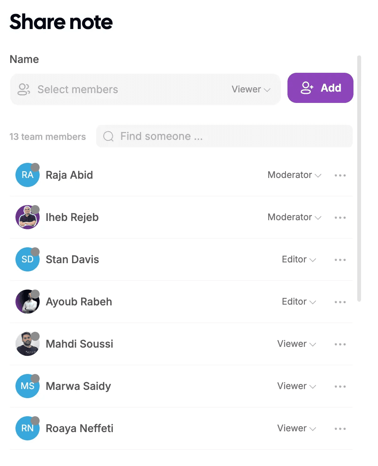Open more options for Roaya Neffeti
Image resolution: width=378 pixels, height=466 pixels.
340,429
